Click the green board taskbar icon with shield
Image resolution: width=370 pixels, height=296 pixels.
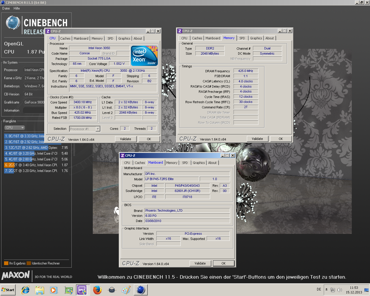[69, 290]
